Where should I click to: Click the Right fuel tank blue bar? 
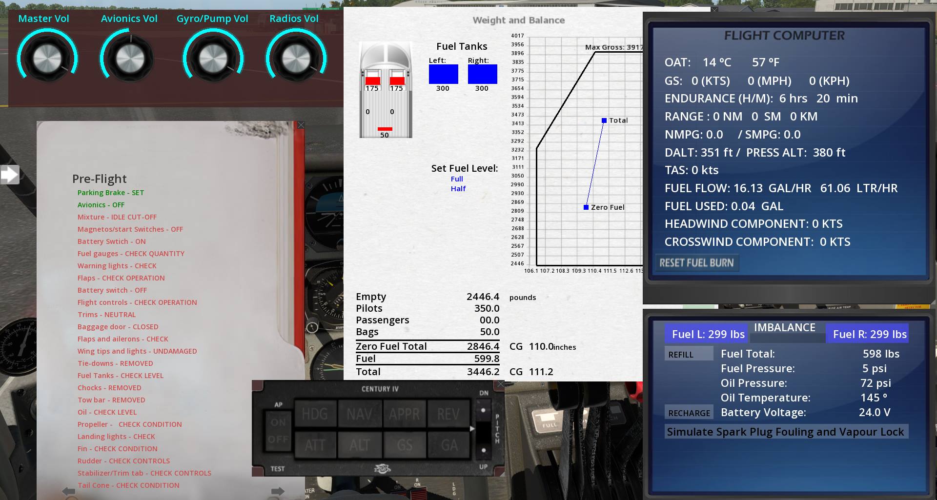click(x=483, y=74)
